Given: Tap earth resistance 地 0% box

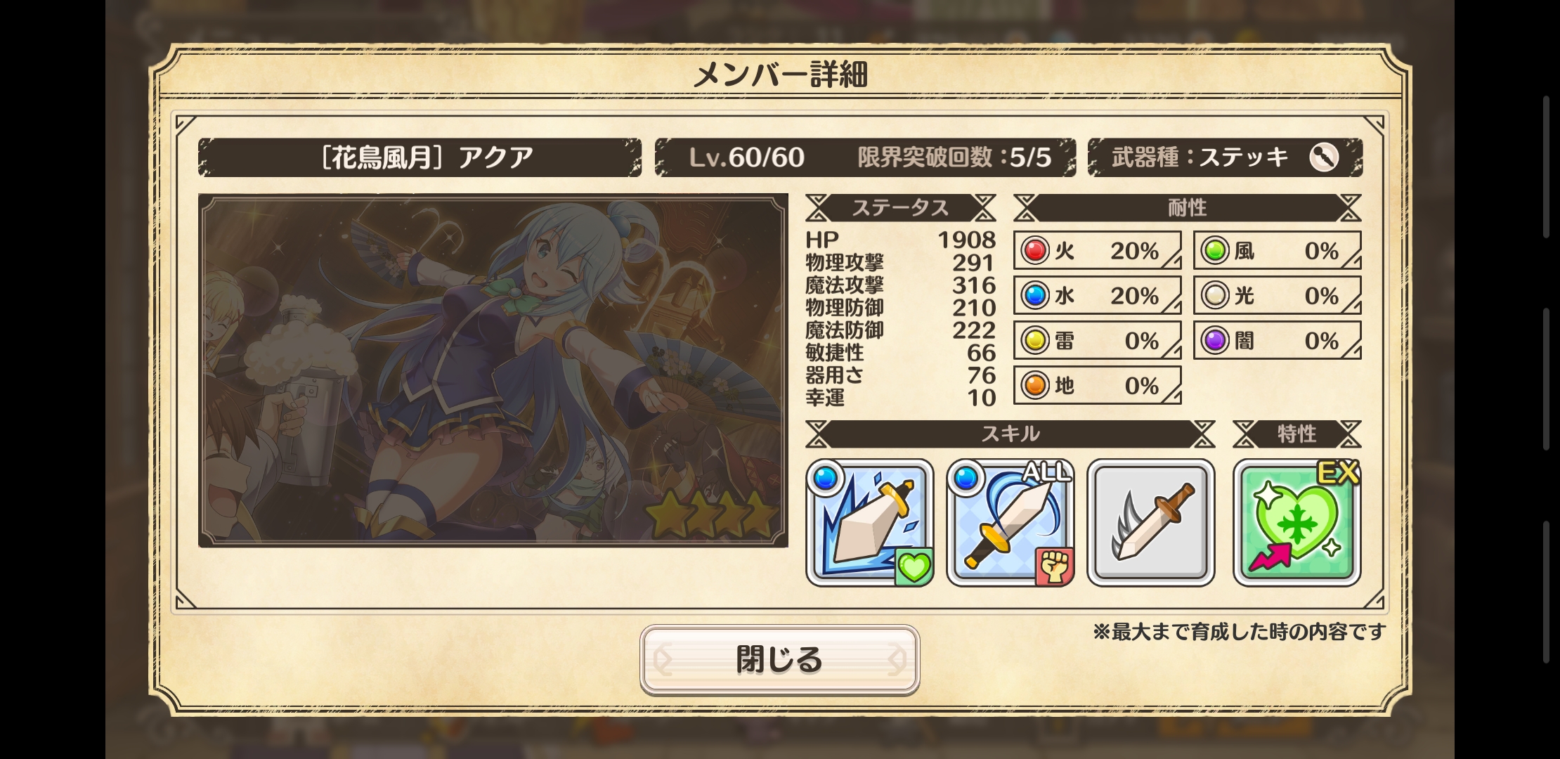Looking at the screenshot, I should [x=1097, y=385].
